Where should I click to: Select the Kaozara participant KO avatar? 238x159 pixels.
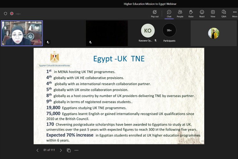pyautogui.click(x=148, y=31)
